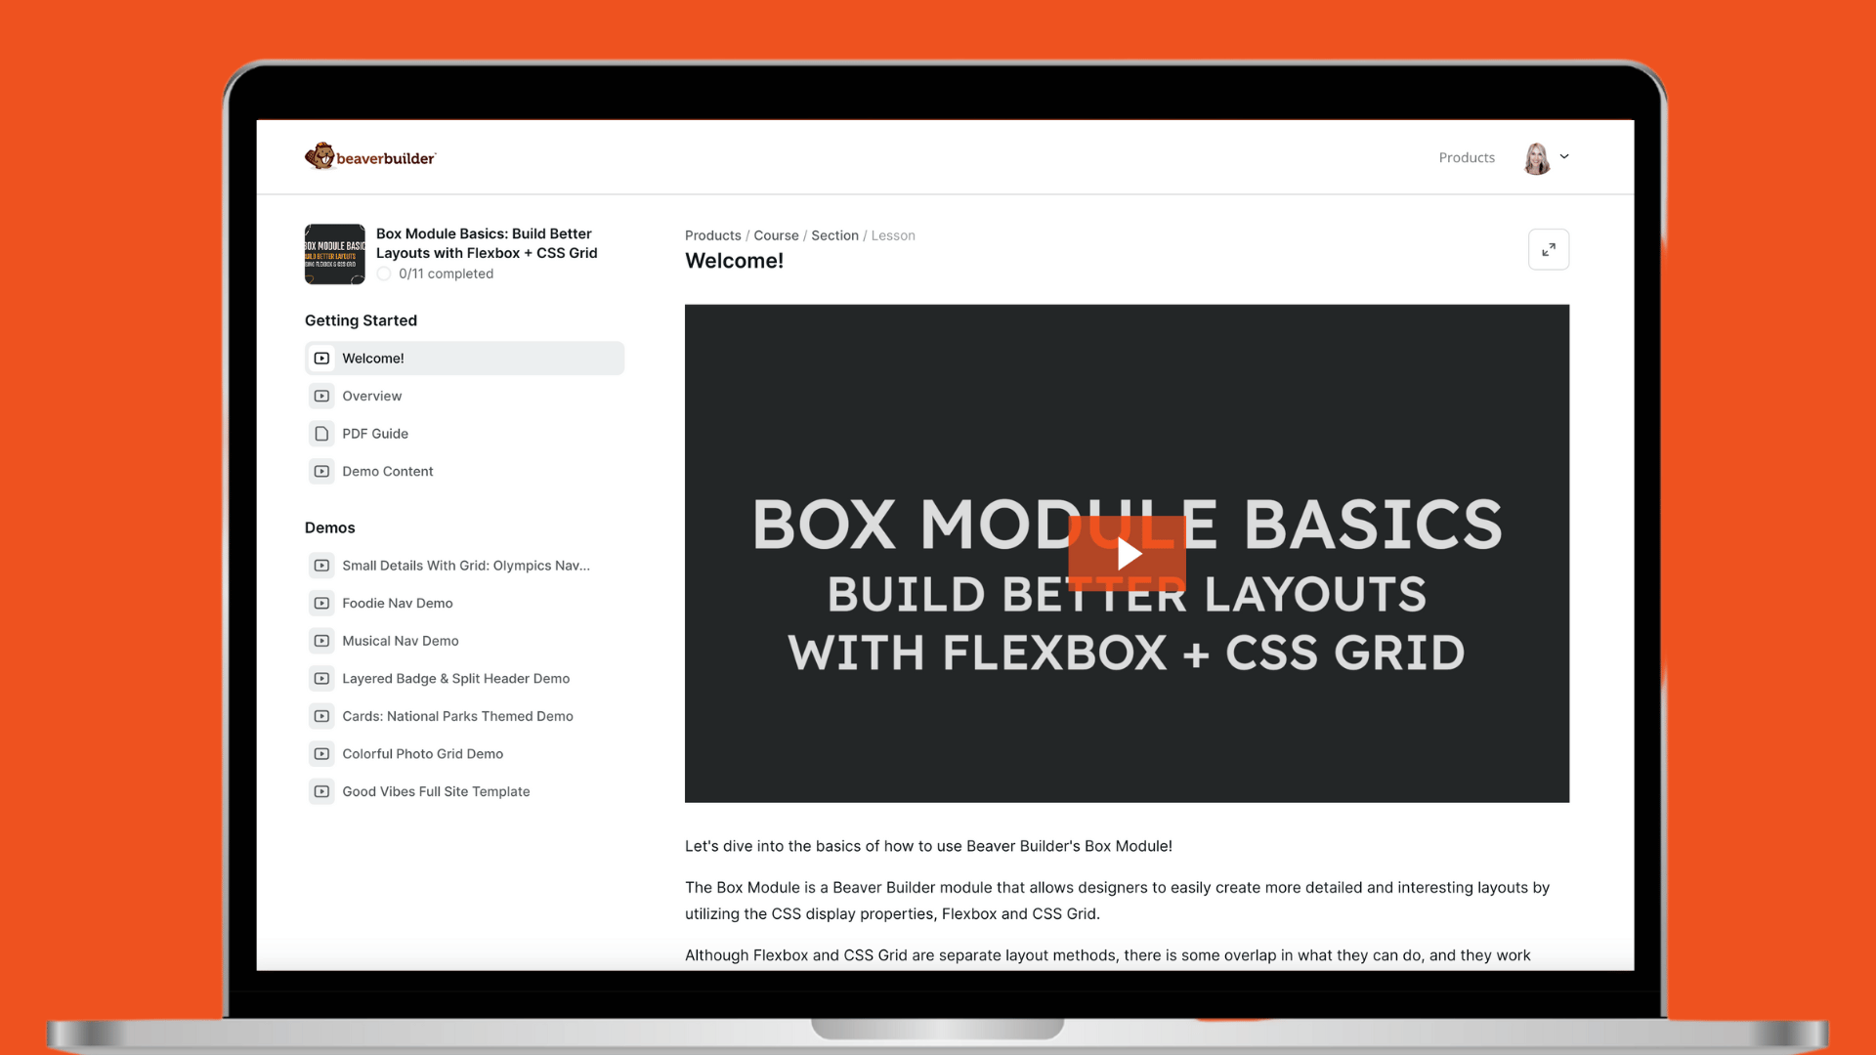Click the video icon beside Overview
Screen dimensions: 1876x1055
click(321, 396)
